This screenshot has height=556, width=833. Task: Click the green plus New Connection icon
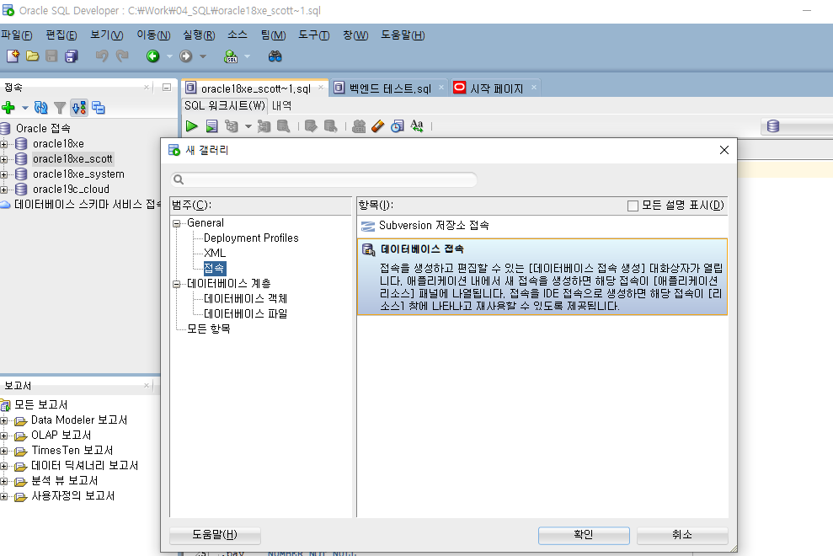tap(8, 108)
